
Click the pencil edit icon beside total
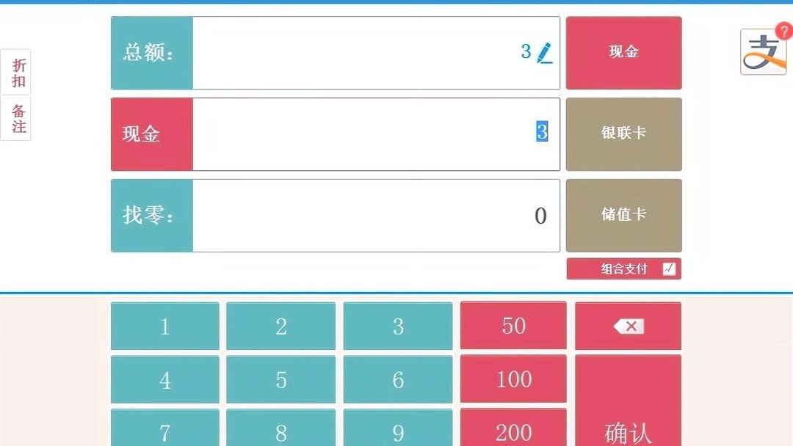click(545, 53)
